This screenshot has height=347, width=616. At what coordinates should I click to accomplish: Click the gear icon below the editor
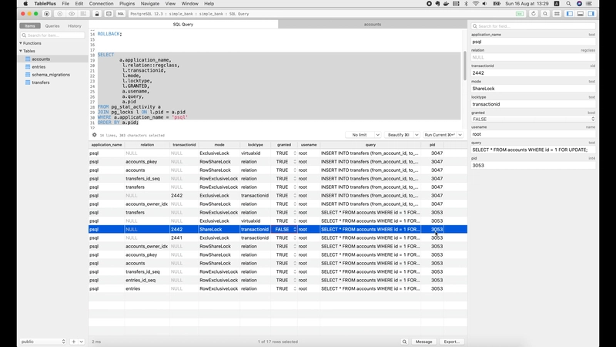coord(94,135)
